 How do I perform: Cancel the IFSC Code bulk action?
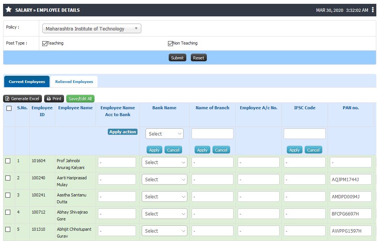(313, 150)
